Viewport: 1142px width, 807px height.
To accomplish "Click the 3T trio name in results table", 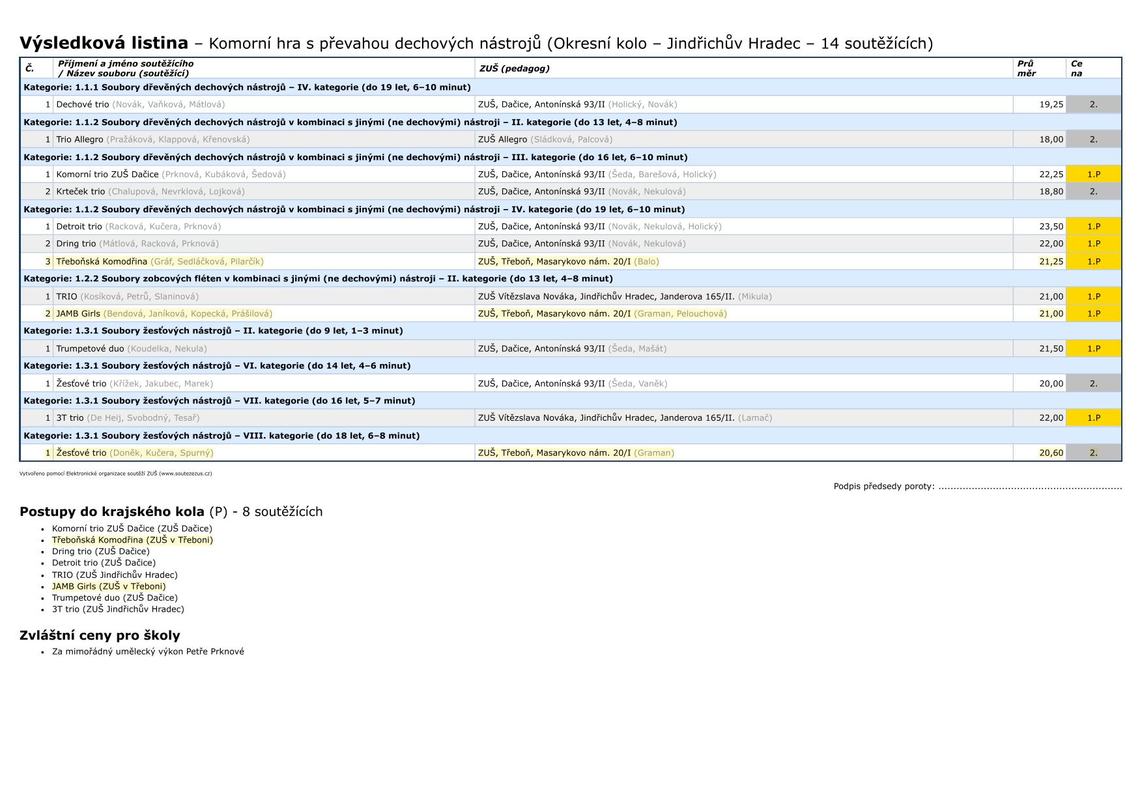I will tap(70, 418).
